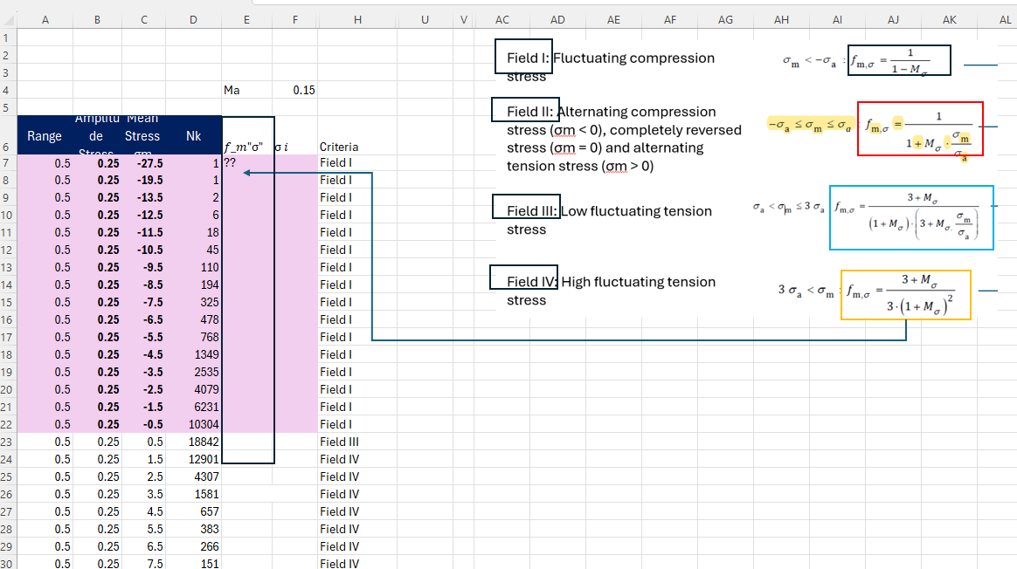1017x569 pixels.
Task: Select the orange-boxed Field IV formula
Action: [x=905, y=295]
